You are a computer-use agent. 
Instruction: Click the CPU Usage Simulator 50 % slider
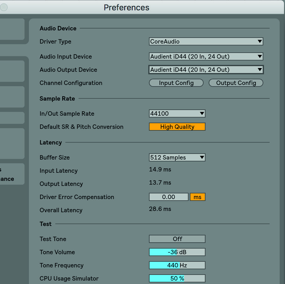pos(177,278)
